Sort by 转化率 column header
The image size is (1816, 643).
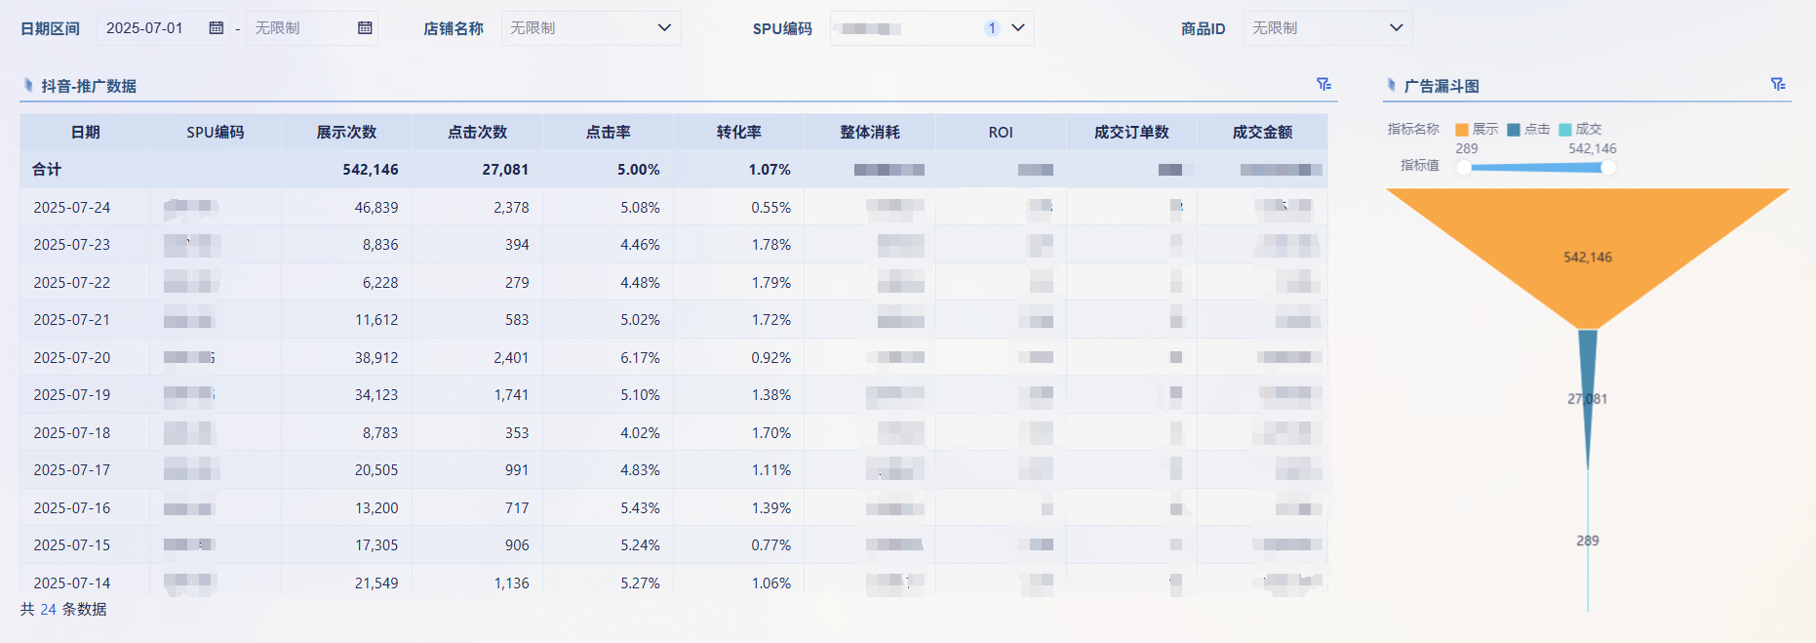738,132
